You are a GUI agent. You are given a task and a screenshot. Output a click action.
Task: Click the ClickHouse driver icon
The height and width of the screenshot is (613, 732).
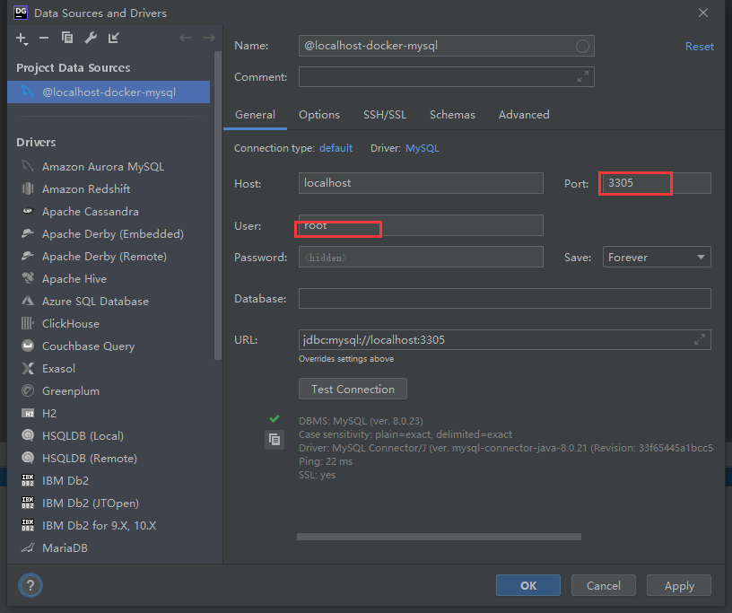click(28, 323)
